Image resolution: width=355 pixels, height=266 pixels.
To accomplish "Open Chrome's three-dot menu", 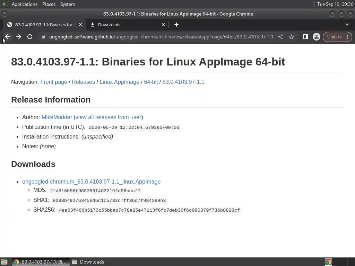I will point(347,37).
